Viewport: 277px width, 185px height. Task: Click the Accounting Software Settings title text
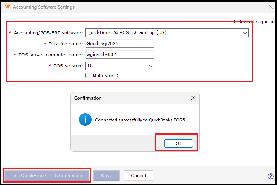[x=44, y=7]
